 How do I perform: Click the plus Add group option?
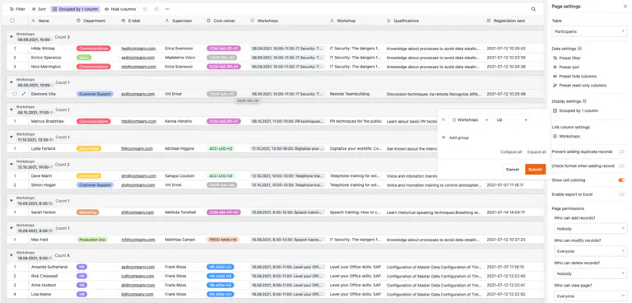(x=455, y=138)
